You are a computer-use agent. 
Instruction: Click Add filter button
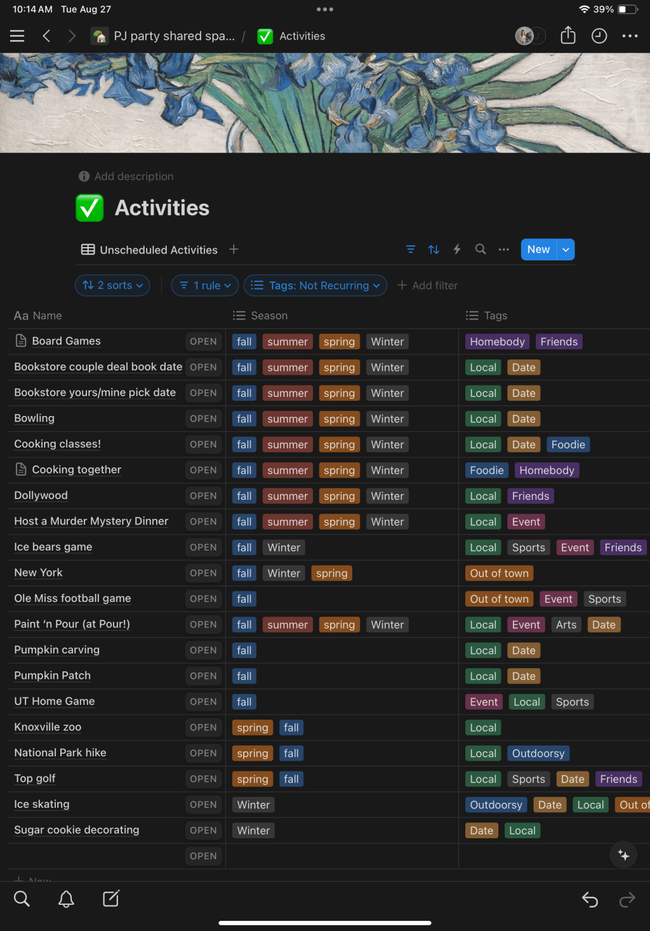(x=427, y=286)
